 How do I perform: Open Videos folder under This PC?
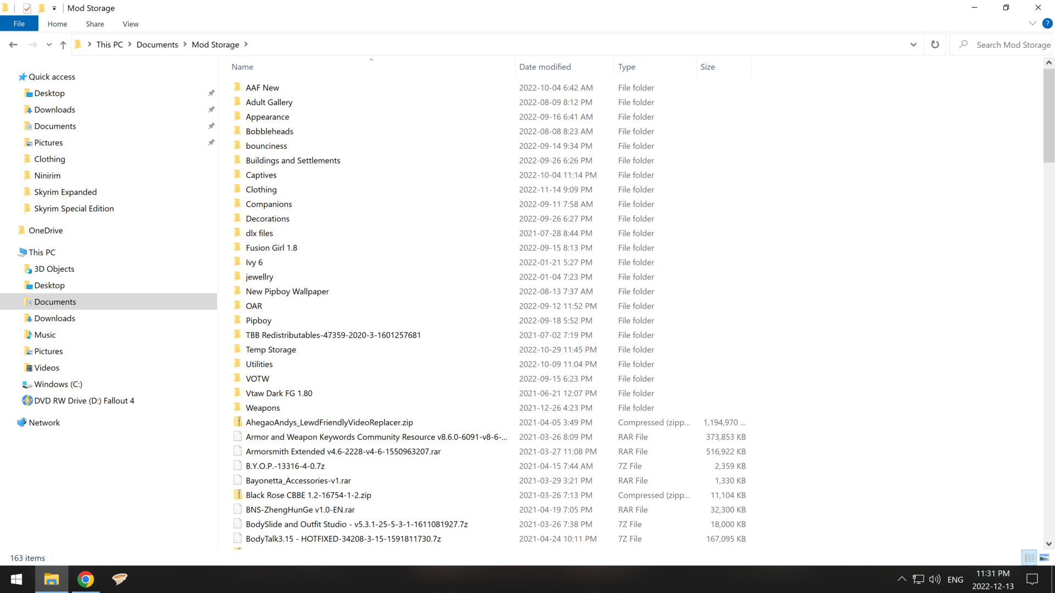[46, 368]
